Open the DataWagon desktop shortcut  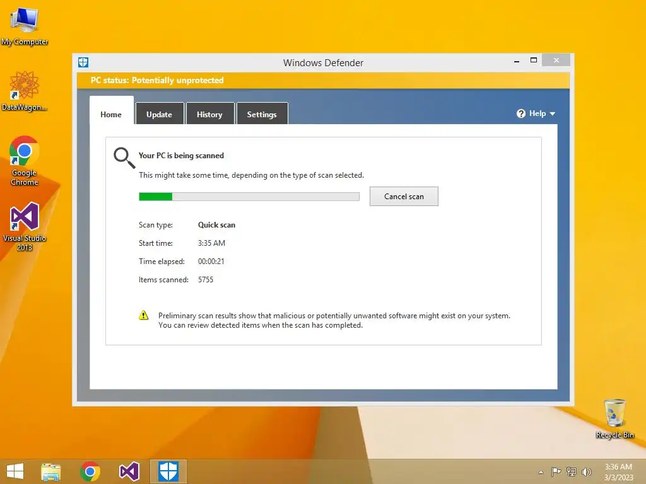pos(25,91)
